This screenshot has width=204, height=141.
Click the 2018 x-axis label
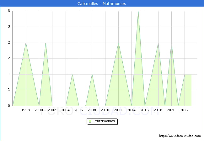tap(158, 110)
